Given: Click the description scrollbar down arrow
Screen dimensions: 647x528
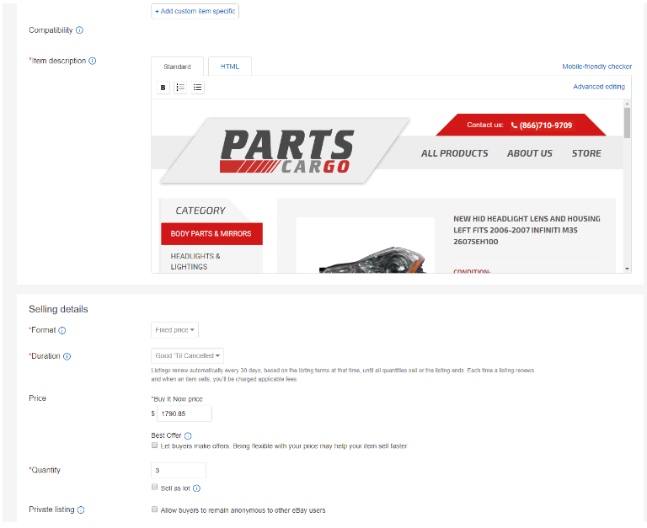Looking at the screenshot, I should click(x=627, y=269).
